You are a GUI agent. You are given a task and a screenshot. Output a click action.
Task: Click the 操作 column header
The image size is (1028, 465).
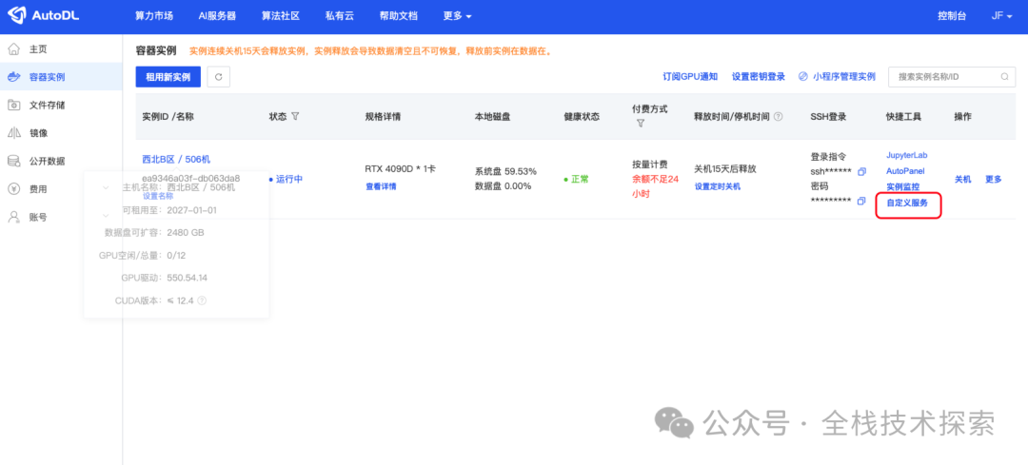[x=962, y=117]
